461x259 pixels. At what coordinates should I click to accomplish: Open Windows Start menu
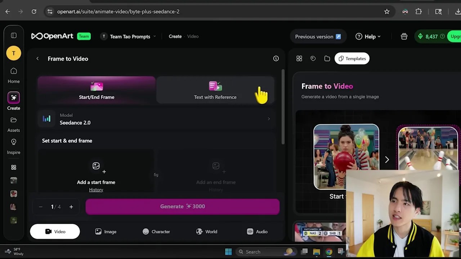228,251
